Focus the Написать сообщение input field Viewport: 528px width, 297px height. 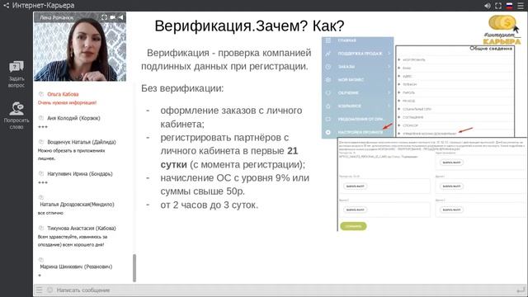tap(283, 290)
